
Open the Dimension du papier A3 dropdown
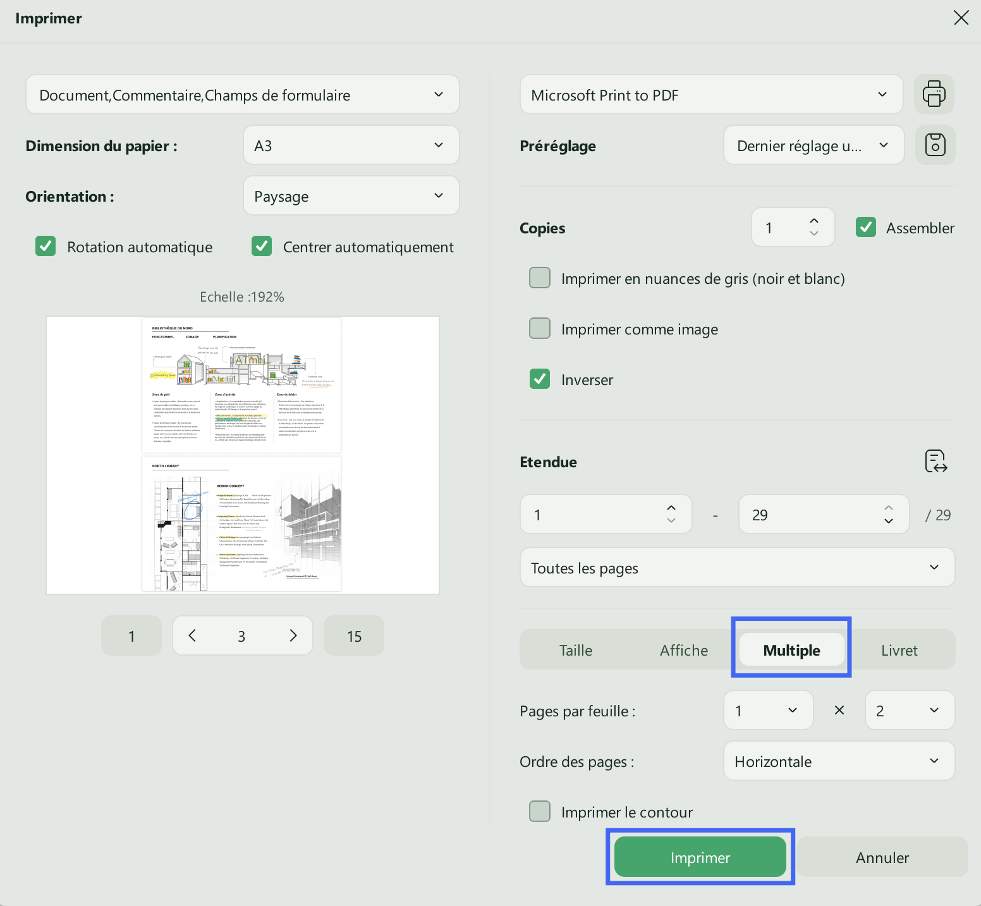point(351,145)
